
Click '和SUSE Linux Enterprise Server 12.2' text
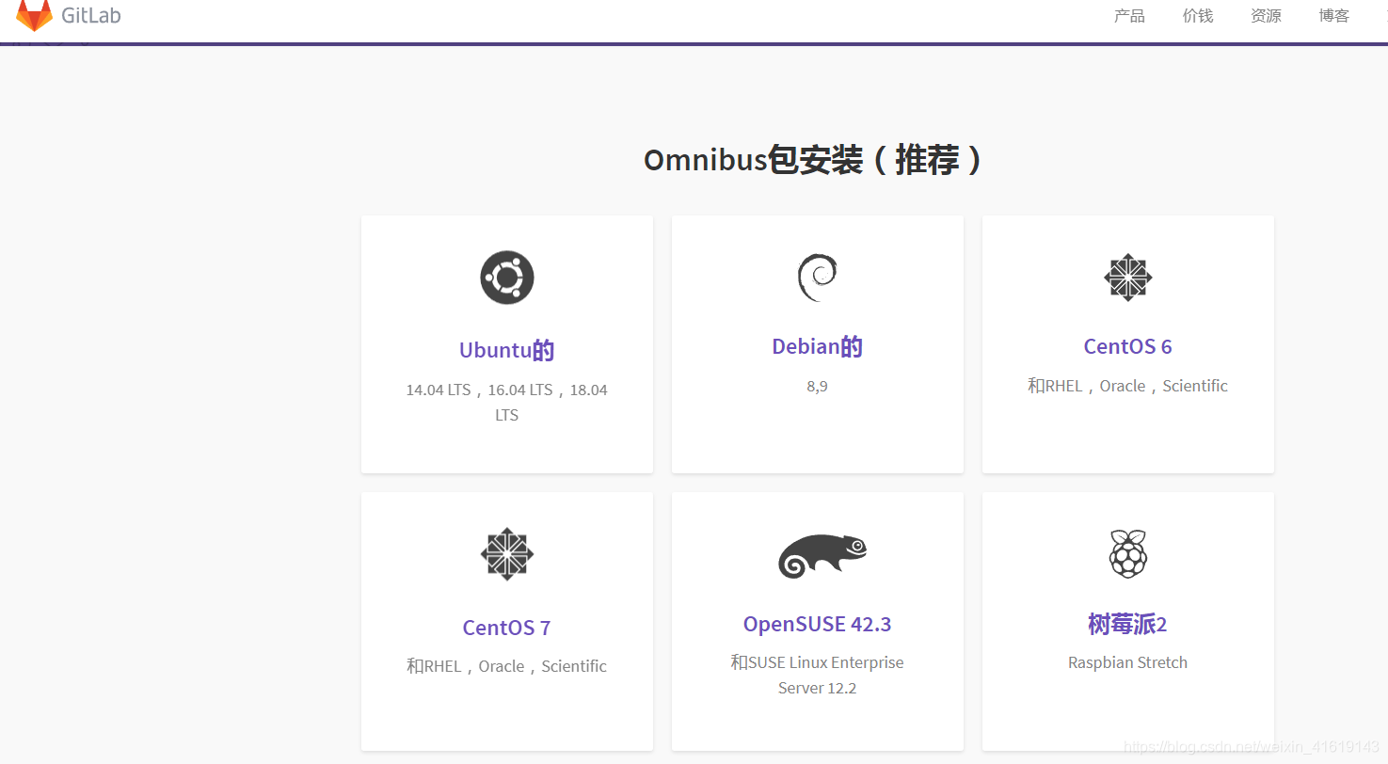(818, 676)
